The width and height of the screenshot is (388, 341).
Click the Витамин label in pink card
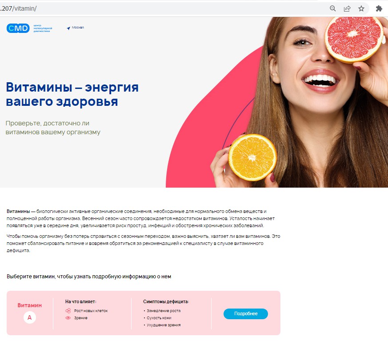tap(29, 305)
